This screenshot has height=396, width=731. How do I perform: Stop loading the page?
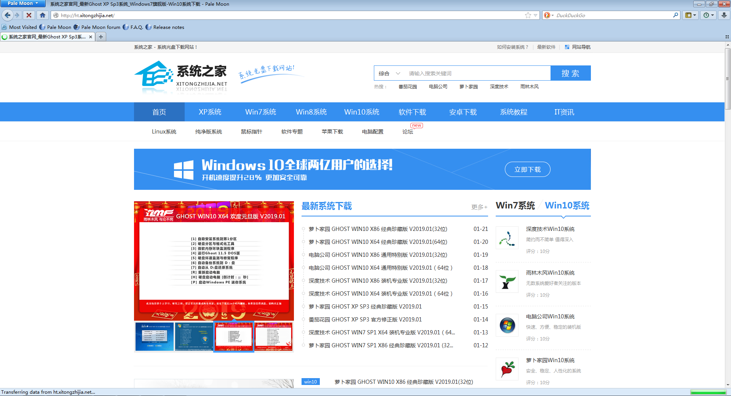(x=29, y=15)
